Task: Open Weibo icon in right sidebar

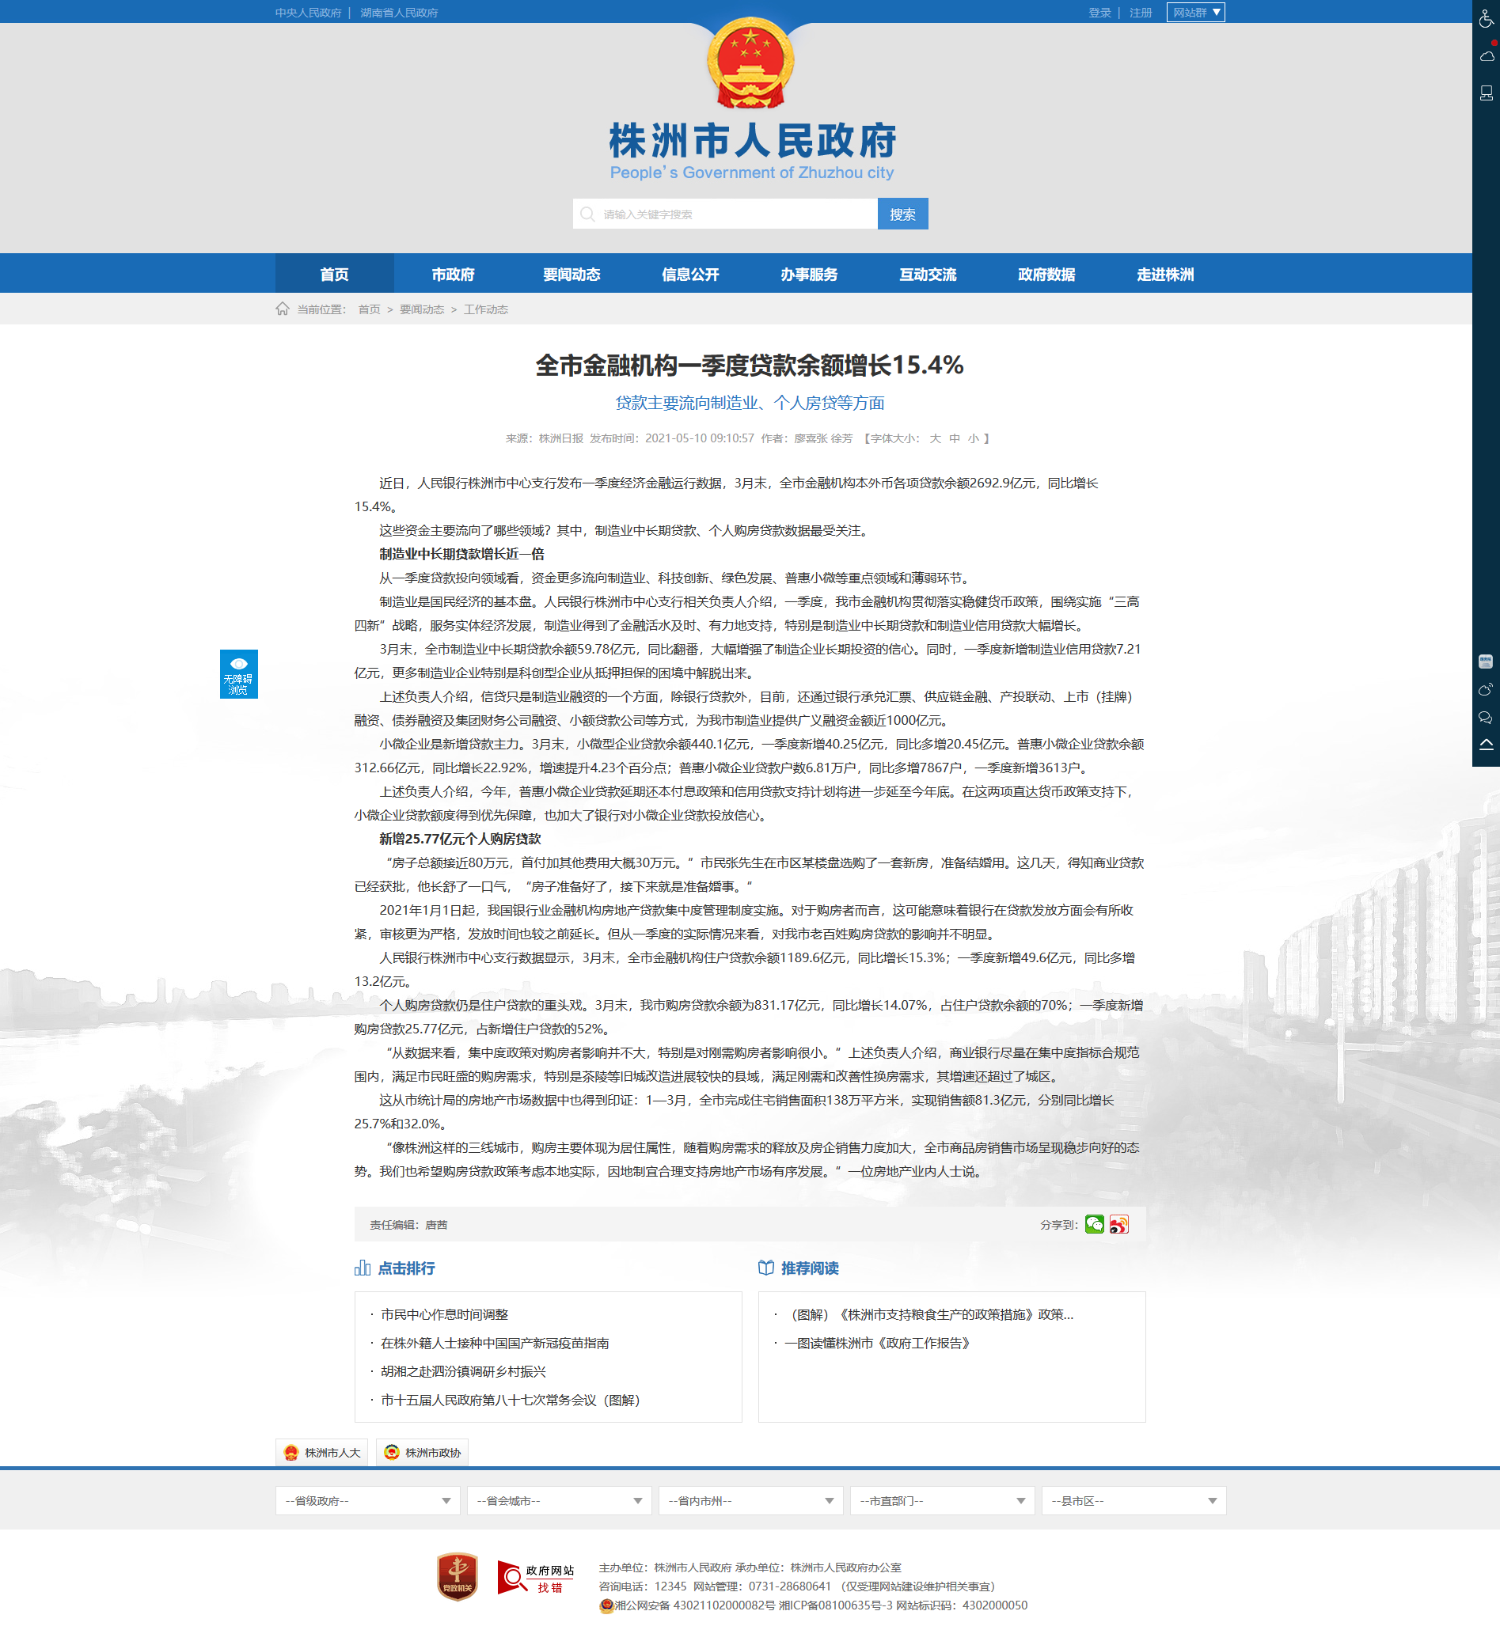Action: pyautogui.click(x=1486, y=690)
